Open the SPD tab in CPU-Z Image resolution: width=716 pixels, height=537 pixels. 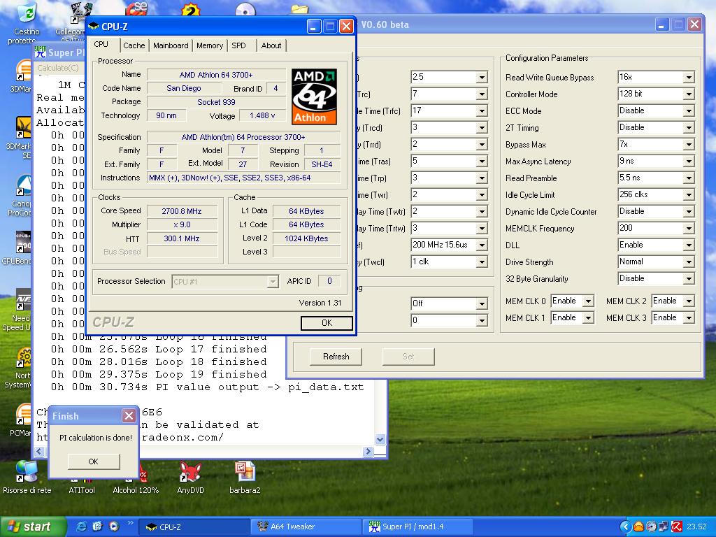click(239, 45)
